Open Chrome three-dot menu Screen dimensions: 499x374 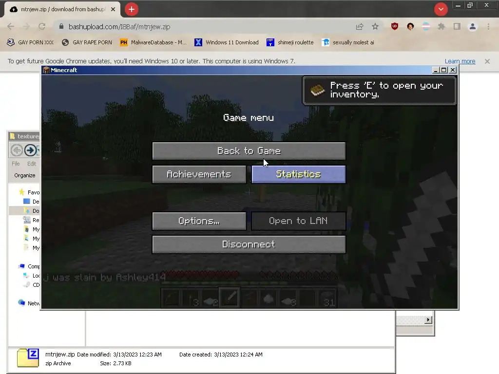(488, 26)
